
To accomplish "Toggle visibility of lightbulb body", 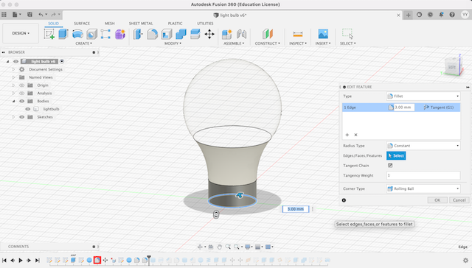I will (28, 109).
